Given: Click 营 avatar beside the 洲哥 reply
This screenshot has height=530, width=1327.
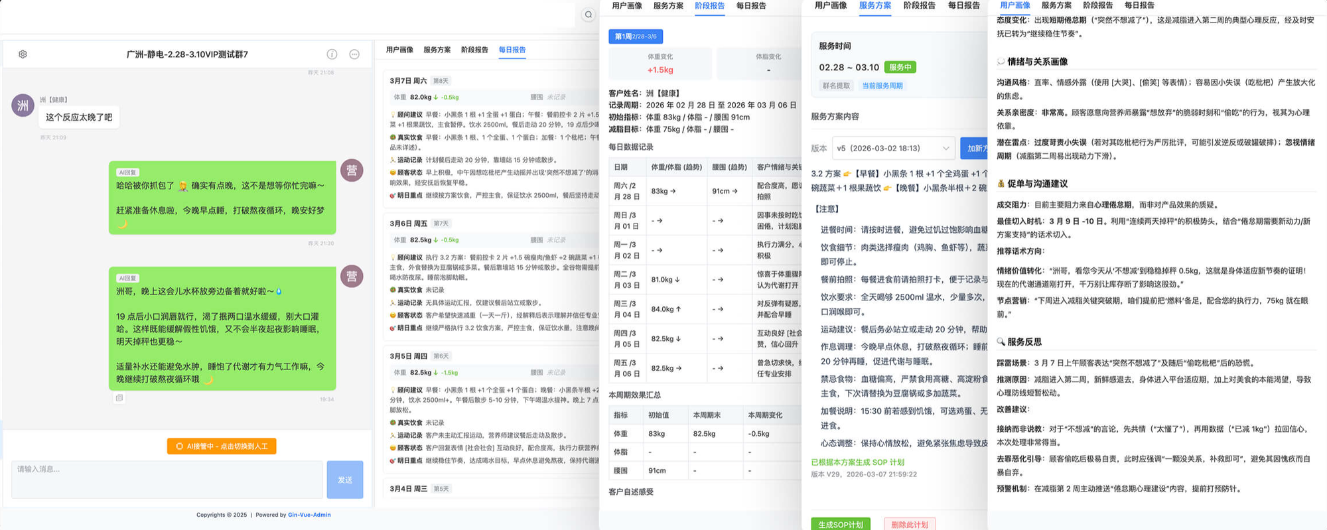Looking at the screenshot, I should [352, 276].
